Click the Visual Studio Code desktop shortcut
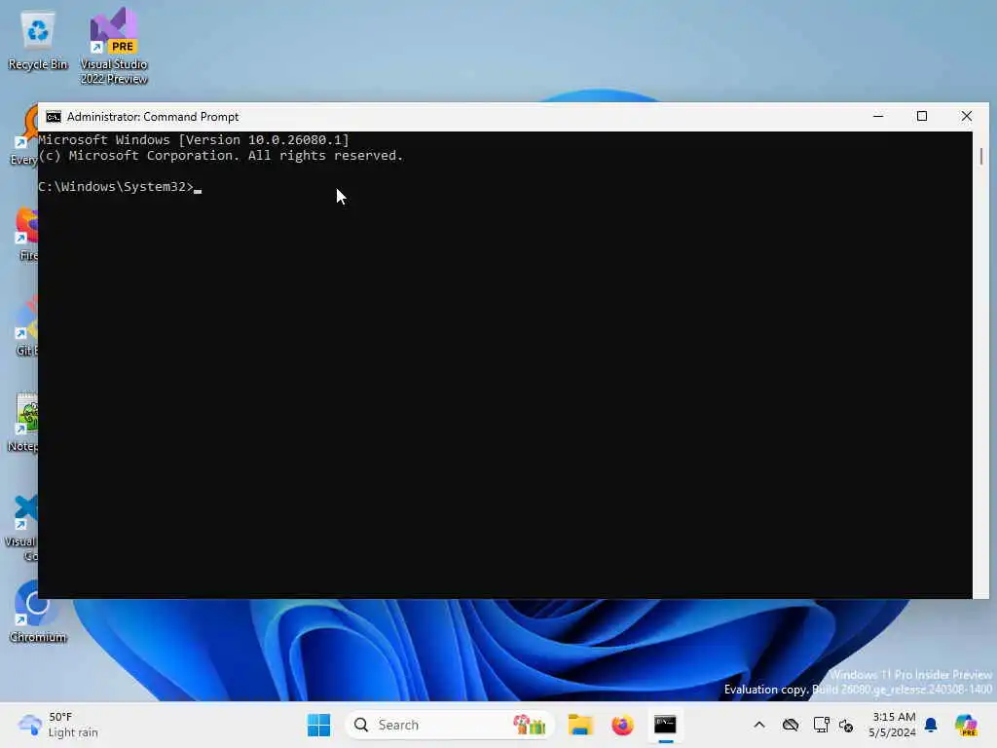The height and width of the screenshot is (748, 997). (21, 528)
